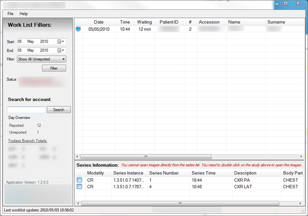Click the series list horizontal scrollbar thumb
308x216 pixels.
point(180,203)
